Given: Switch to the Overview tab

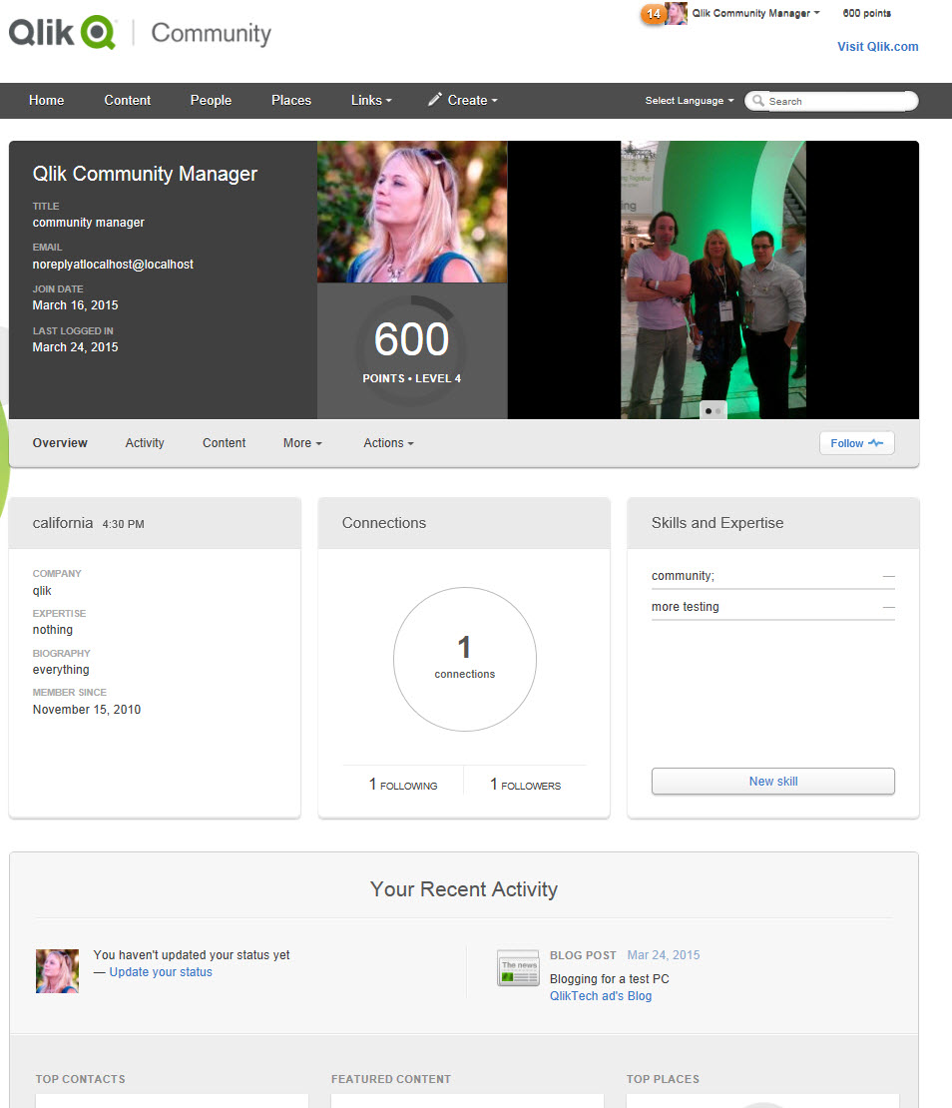Looking at the screenshot, I should pyautogui.click(x=60, y=443).
